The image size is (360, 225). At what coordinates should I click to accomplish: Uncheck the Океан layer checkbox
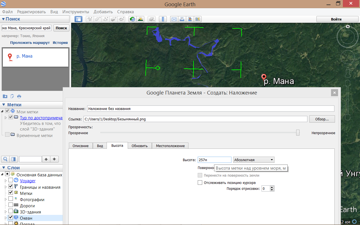(x=11, y=217)
